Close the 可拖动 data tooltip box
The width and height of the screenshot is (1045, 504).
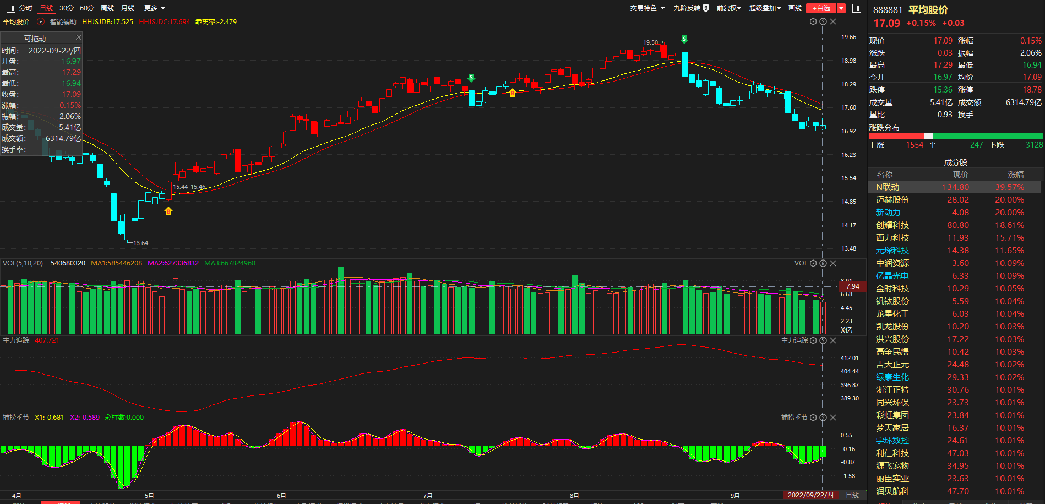(78, 37)
